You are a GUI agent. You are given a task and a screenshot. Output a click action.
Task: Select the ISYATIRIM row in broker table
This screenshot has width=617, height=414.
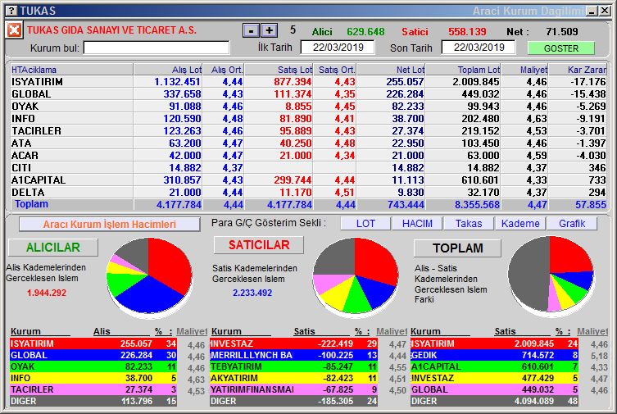(308, 82)
